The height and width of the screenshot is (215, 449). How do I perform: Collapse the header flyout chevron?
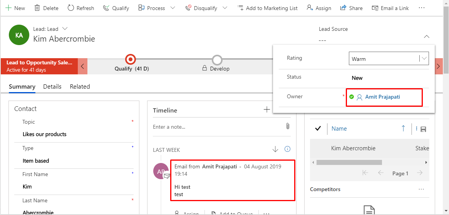pos(426,37)
